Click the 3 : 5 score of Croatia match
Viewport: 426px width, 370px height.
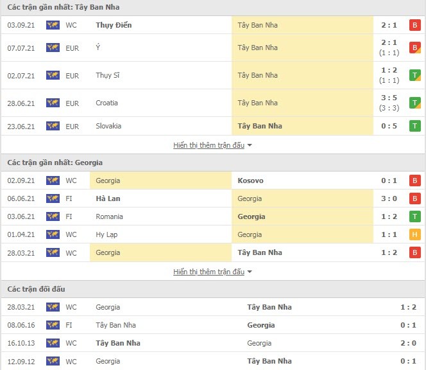(389, 98)
